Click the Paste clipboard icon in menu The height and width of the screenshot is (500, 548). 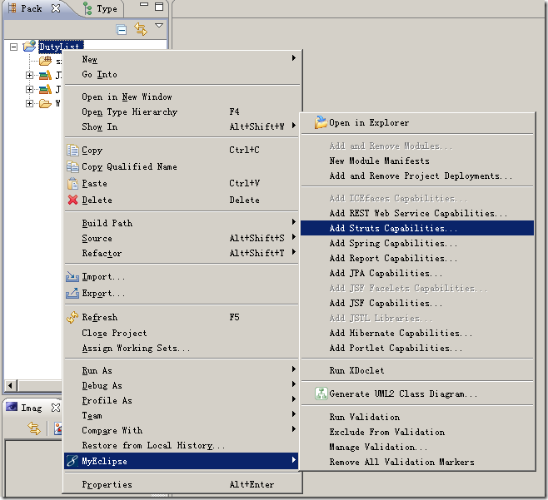tap(72, 184)
